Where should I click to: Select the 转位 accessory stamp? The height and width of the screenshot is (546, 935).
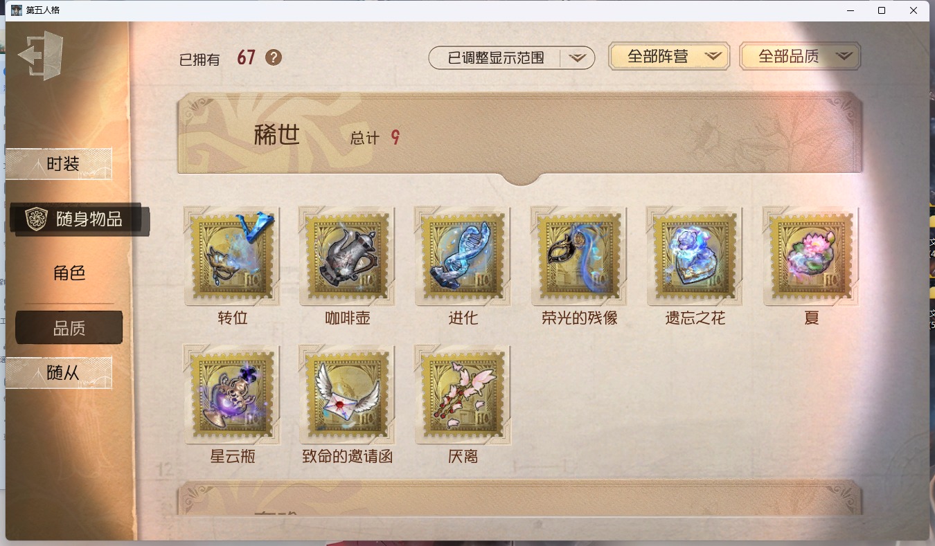(x=232, y=256)
